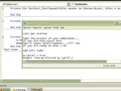Click the code editor horizontal scrollbar thumb
The width and height of the screenshot is (121, 91).
41,81
